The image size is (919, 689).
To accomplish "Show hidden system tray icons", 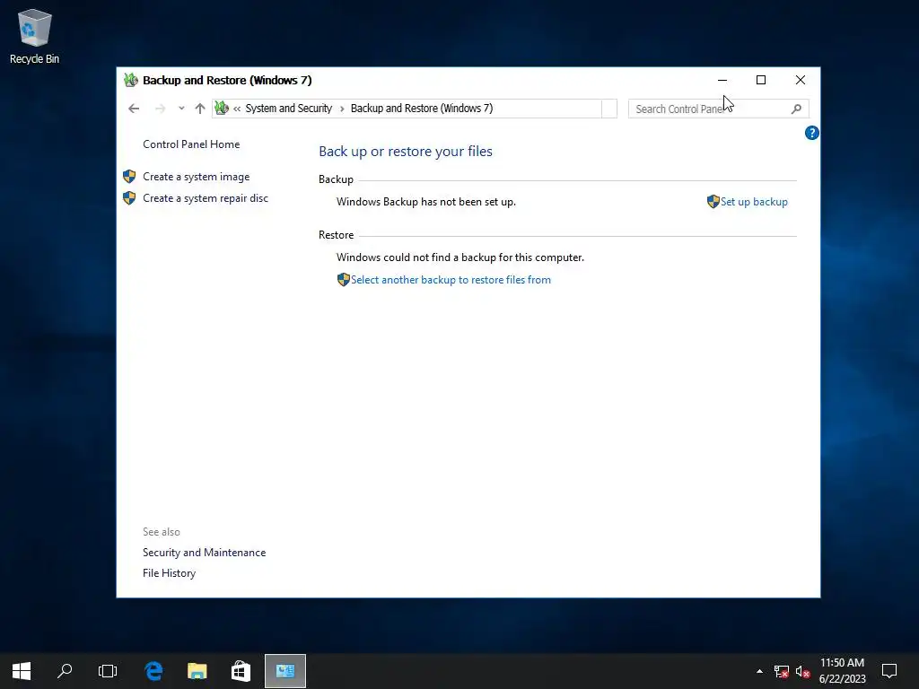I will [x=759, y=671].
